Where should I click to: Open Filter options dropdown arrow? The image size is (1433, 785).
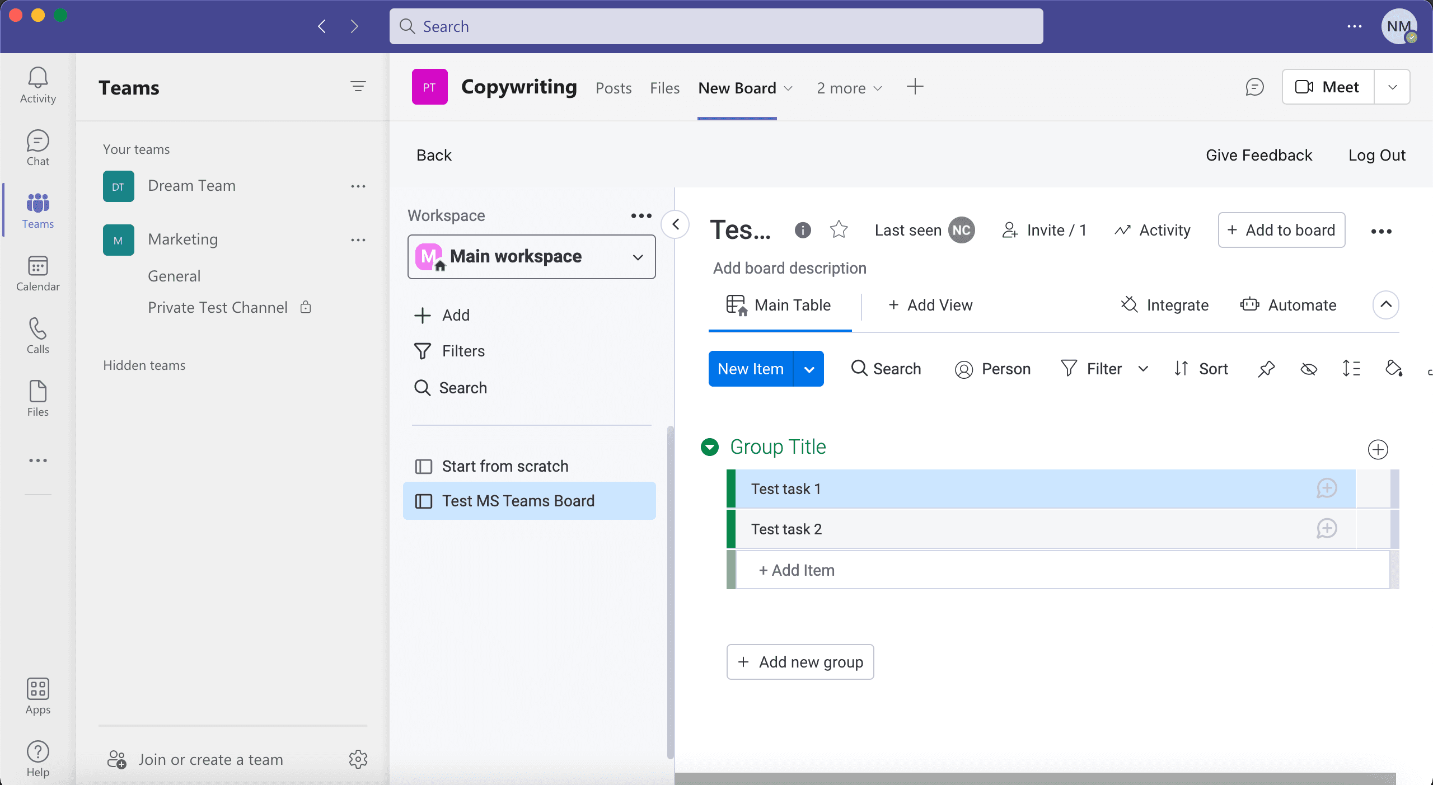(x=1144, y=369)
